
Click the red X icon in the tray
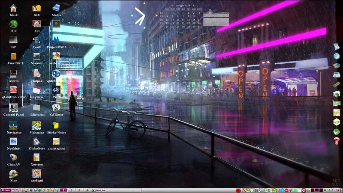tap(244, 190)
